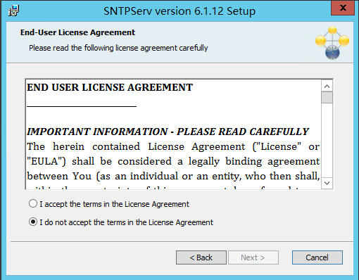Click the 'END USER LICENSE AGREEMENT' heading

[x=110, y=87]
